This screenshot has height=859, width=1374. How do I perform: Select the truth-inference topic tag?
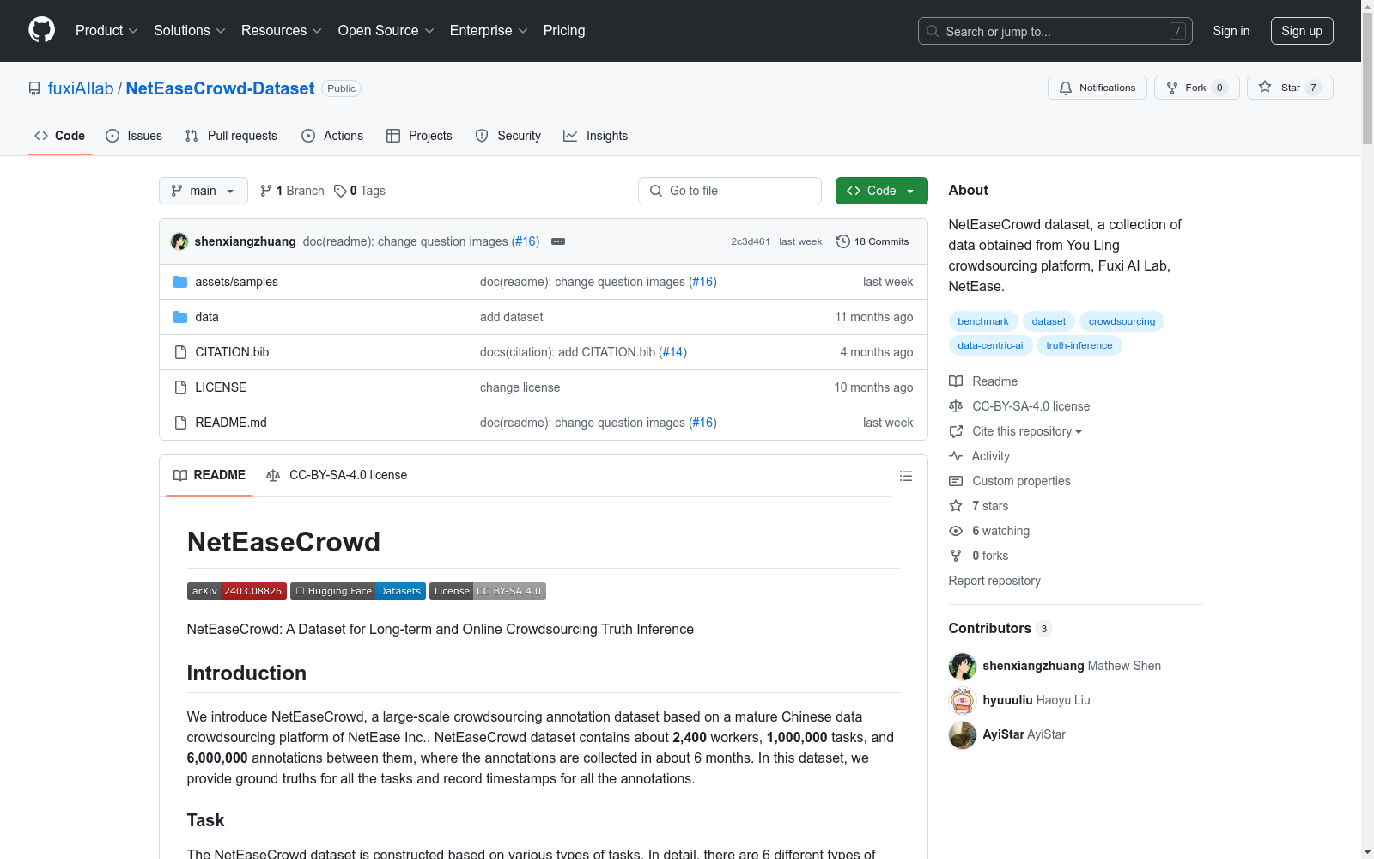pyautogui.click(x=1079, y=345)
